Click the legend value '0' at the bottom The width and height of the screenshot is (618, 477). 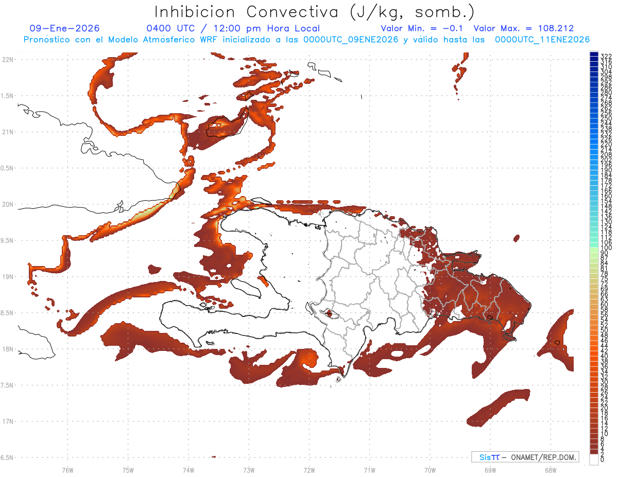[603, 459]
